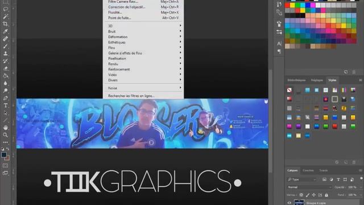The image size is (364, 205).
Task: Select the Dodge tool
Action: pyautogui.click(x=5, y=91)
